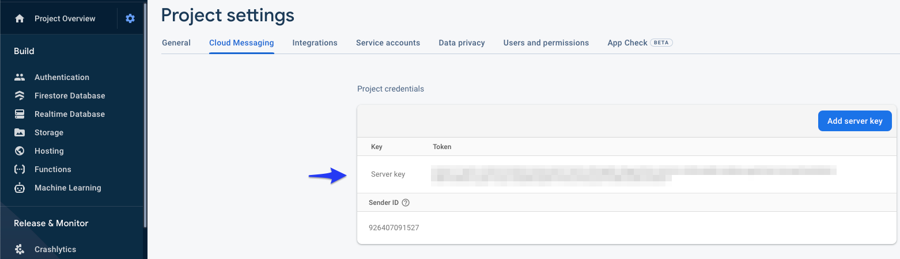Collapse the Release & Monitor section header
900x259 pixels.
pyautogui.click(x=51, y=223)
